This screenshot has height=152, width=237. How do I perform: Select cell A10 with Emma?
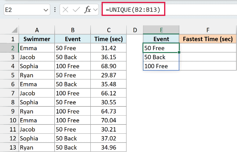click(37, 120)
